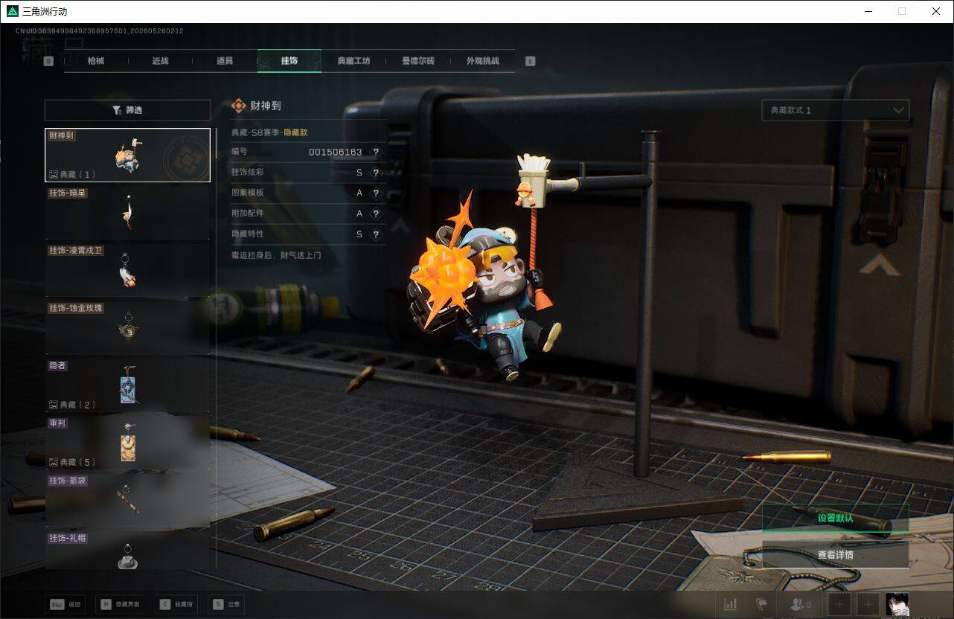This screenshot has height=619, width=954.
Task: Select the 挂饰-礼帽 charm
Action: [127, 551]
